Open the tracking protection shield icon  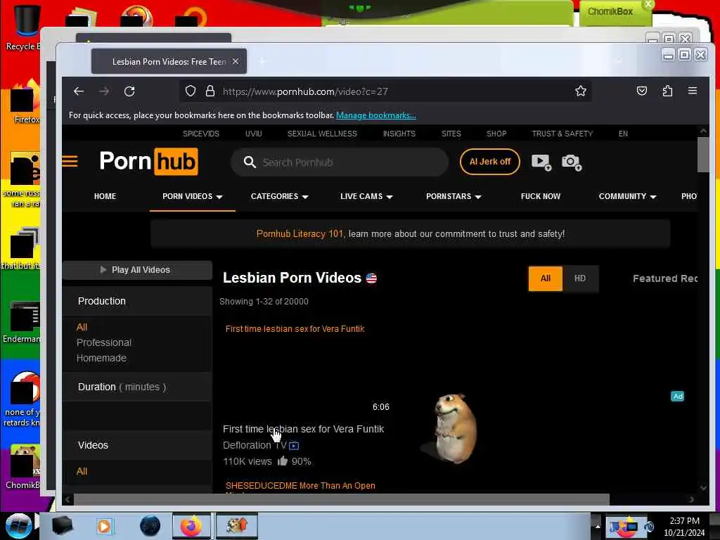tap(191, 91)
